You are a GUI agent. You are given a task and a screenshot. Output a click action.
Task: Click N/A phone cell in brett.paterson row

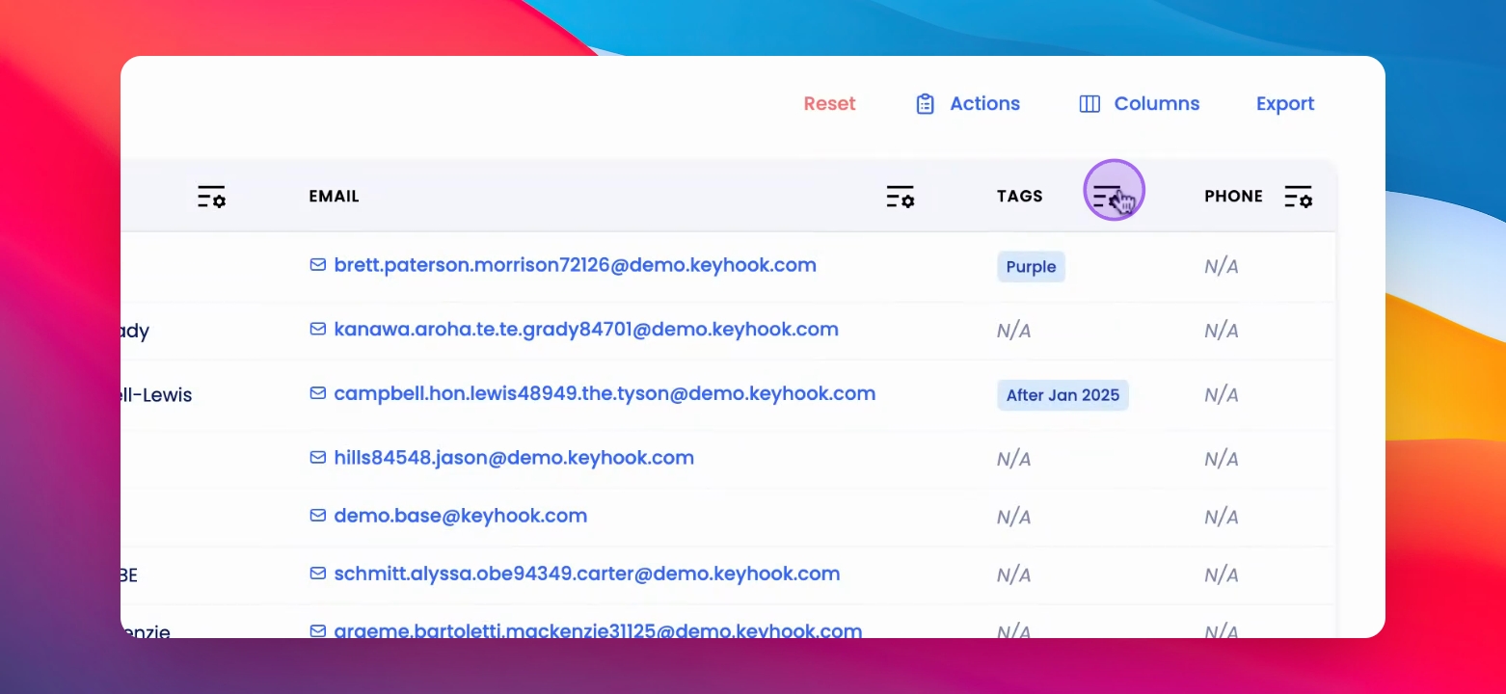coord(1222,267)
